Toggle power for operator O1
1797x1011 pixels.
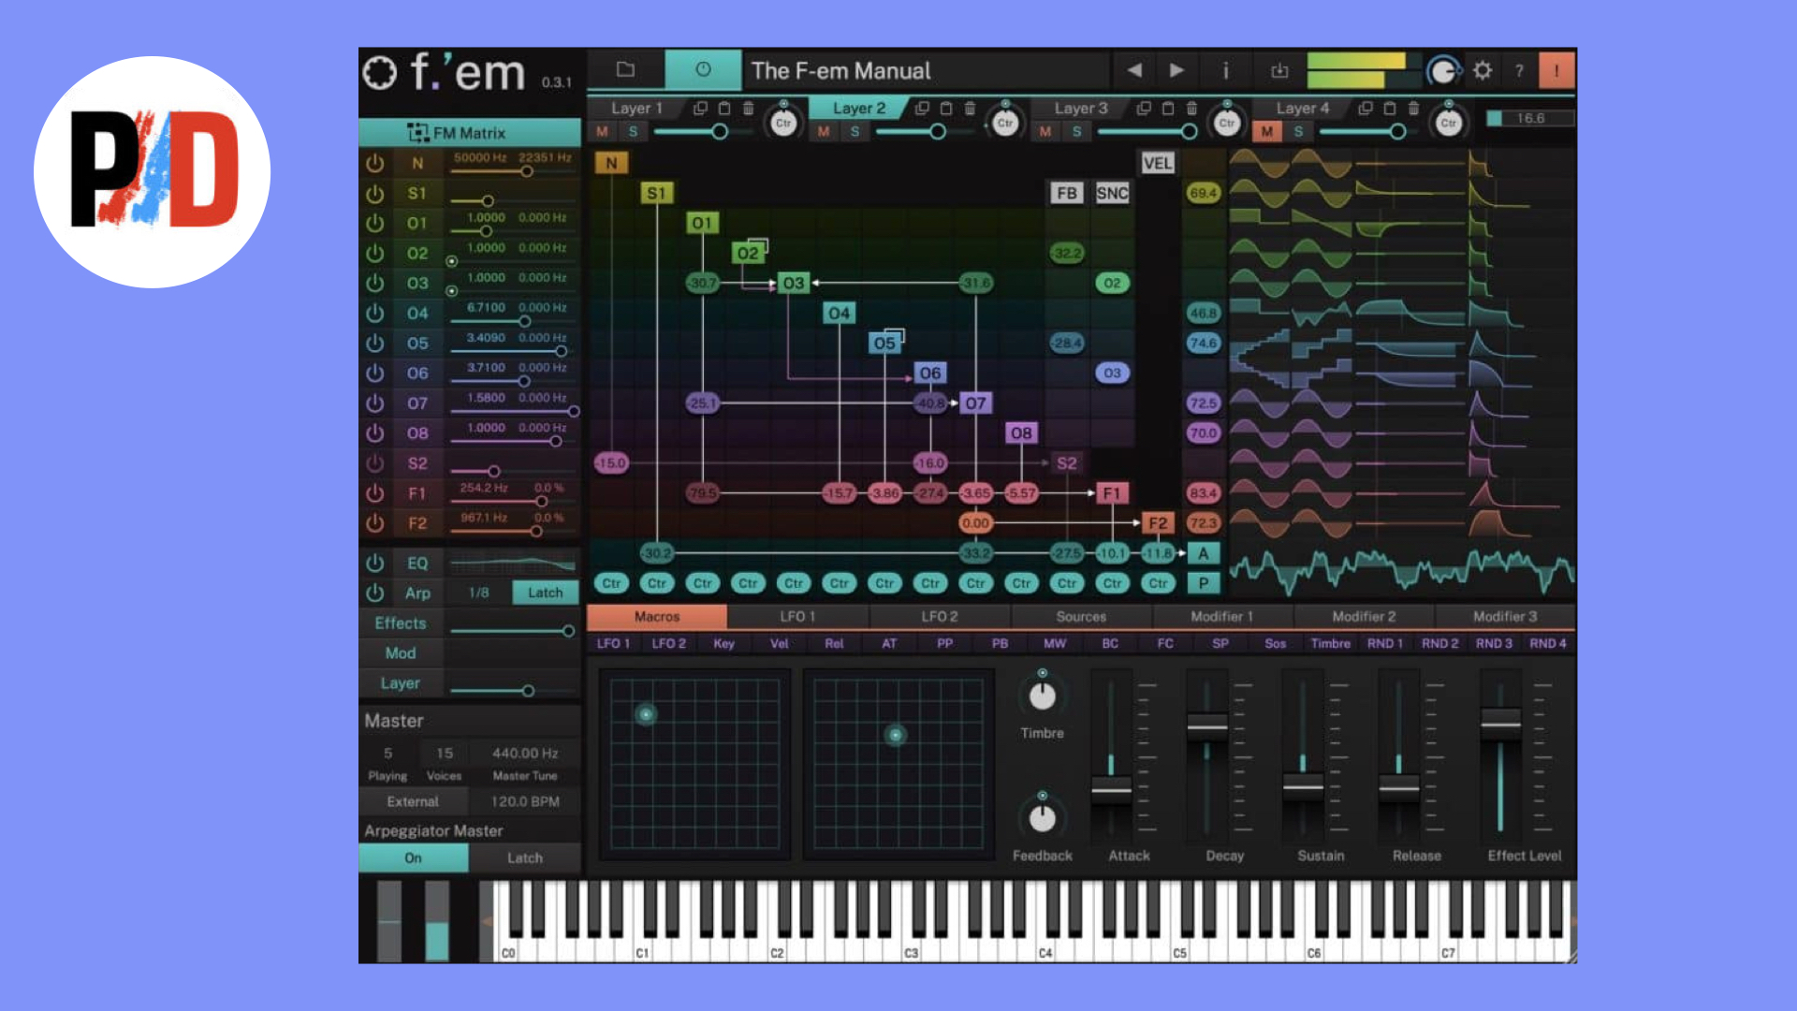tap(374, 223)
